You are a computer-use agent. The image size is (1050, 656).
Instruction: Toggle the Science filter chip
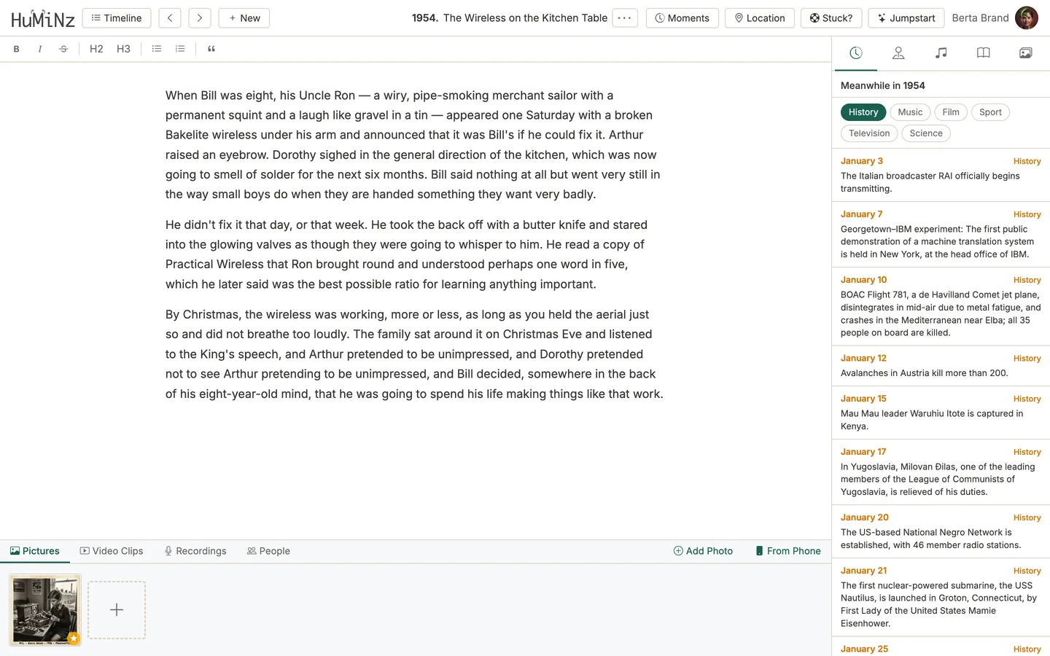[926, 133]
